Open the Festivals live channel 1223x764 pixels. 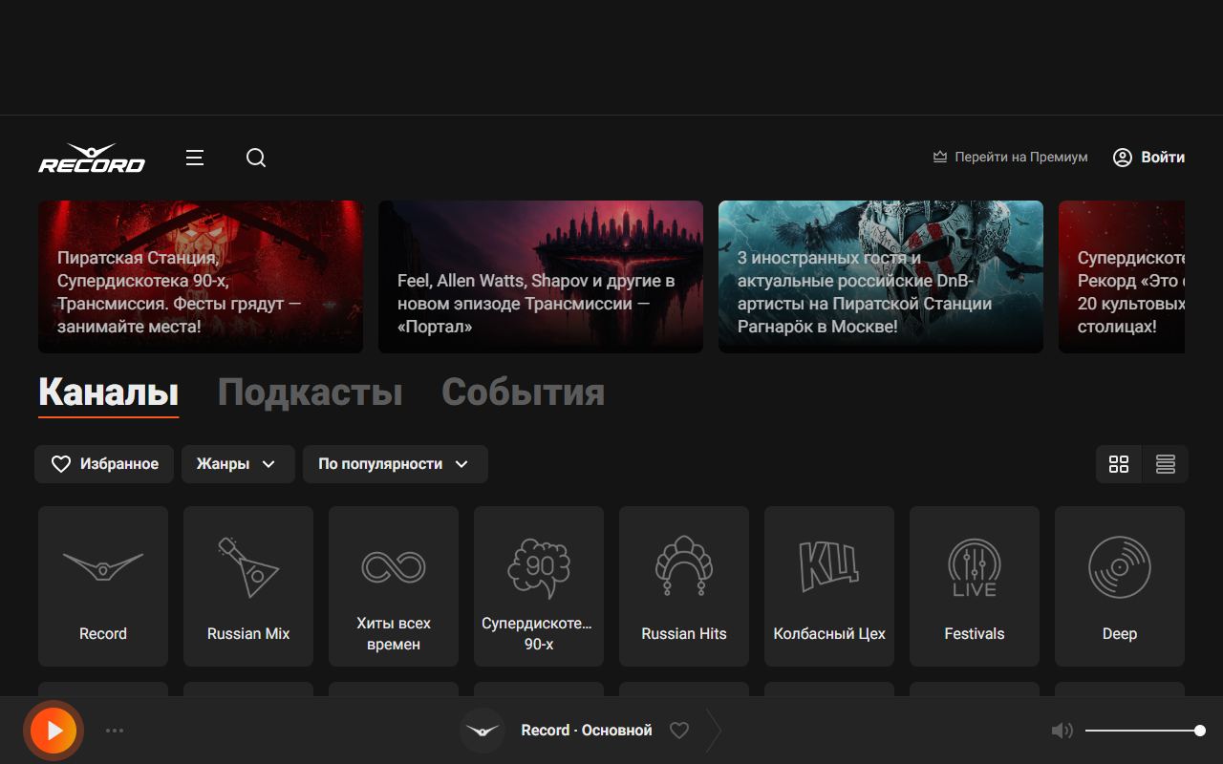pos(975,586)
